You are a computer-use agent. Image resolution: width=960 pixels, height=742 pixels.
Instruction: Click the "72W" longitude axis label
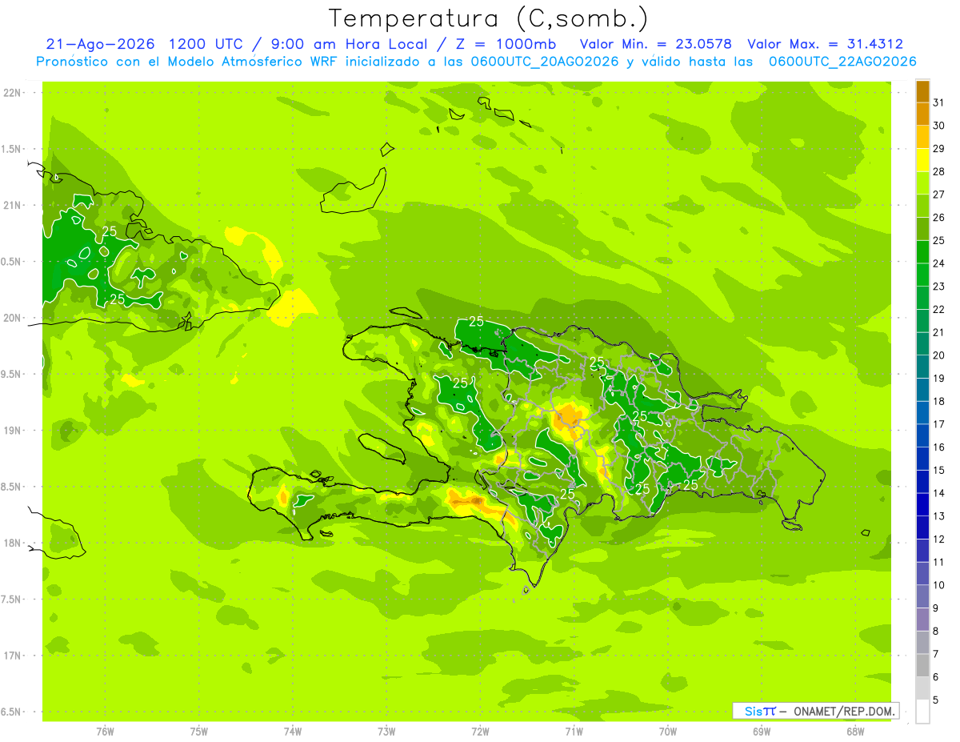(480, 731)
